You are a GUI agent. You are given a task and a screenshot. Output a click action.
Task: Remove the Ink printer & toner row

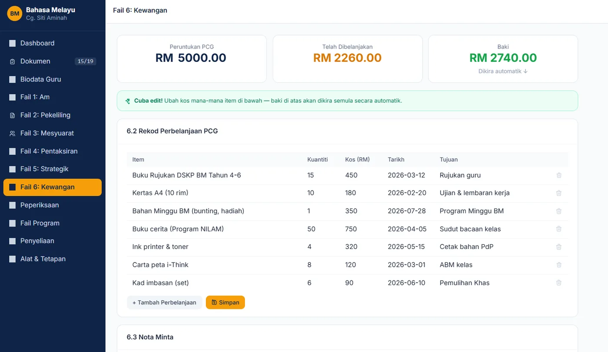coord(559,247)
